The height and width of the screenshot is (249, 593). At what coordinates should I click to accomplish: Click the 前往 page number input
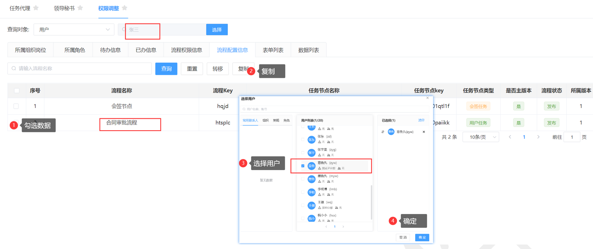coord(572,137)
